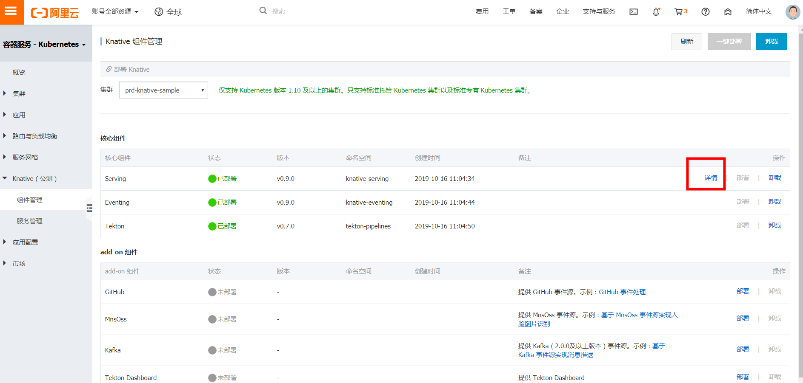Open GitHub 事件处理 example link
Viewport: 803px width, 383px height.
pyautogui.click(x=622, y=292)
